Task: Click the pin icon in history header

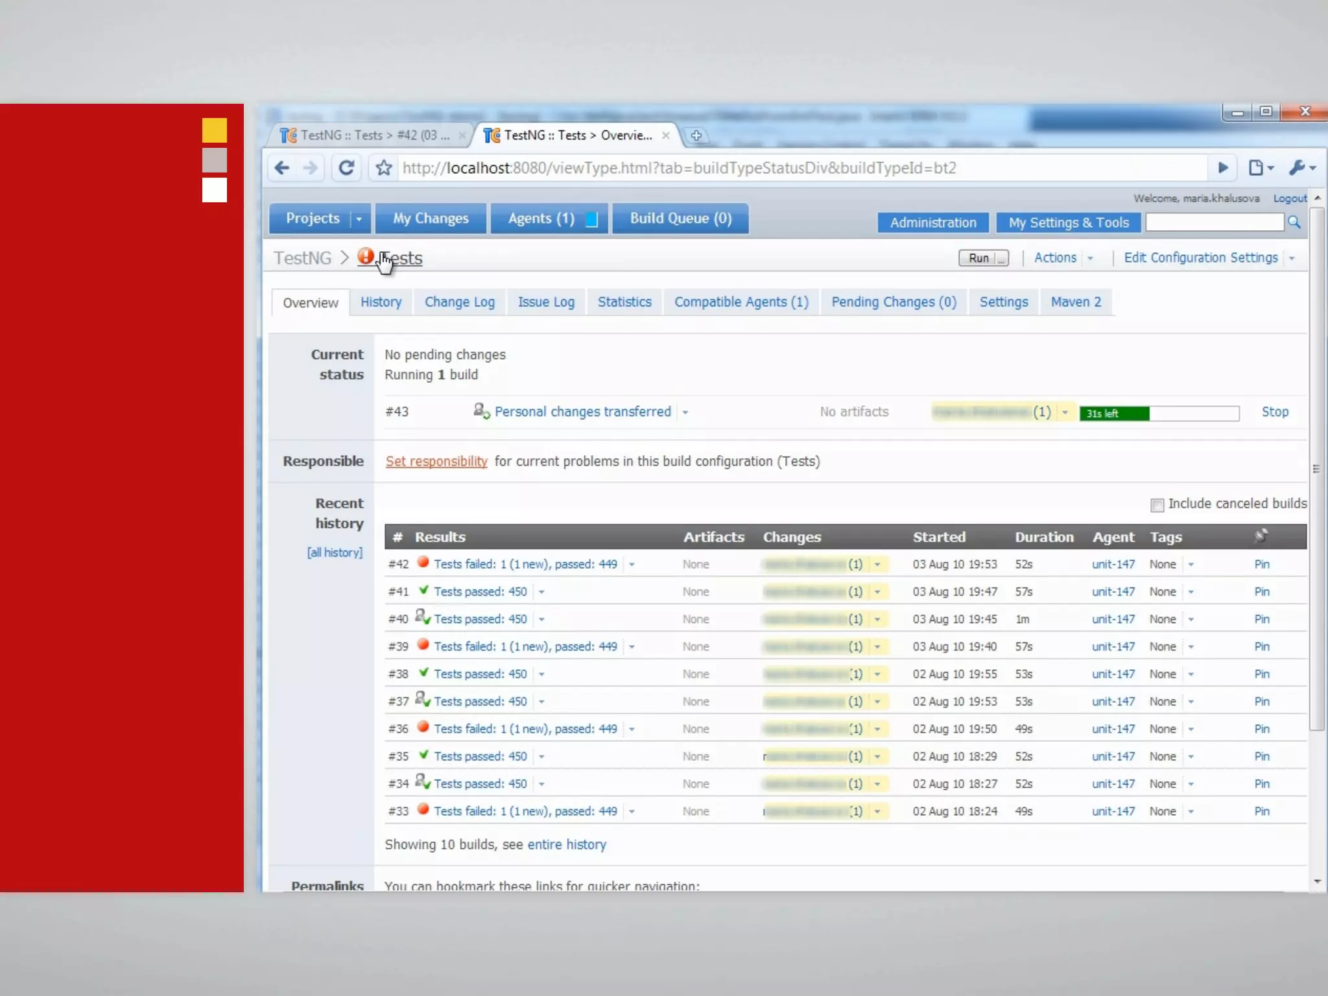Action: coord(1261,536)
